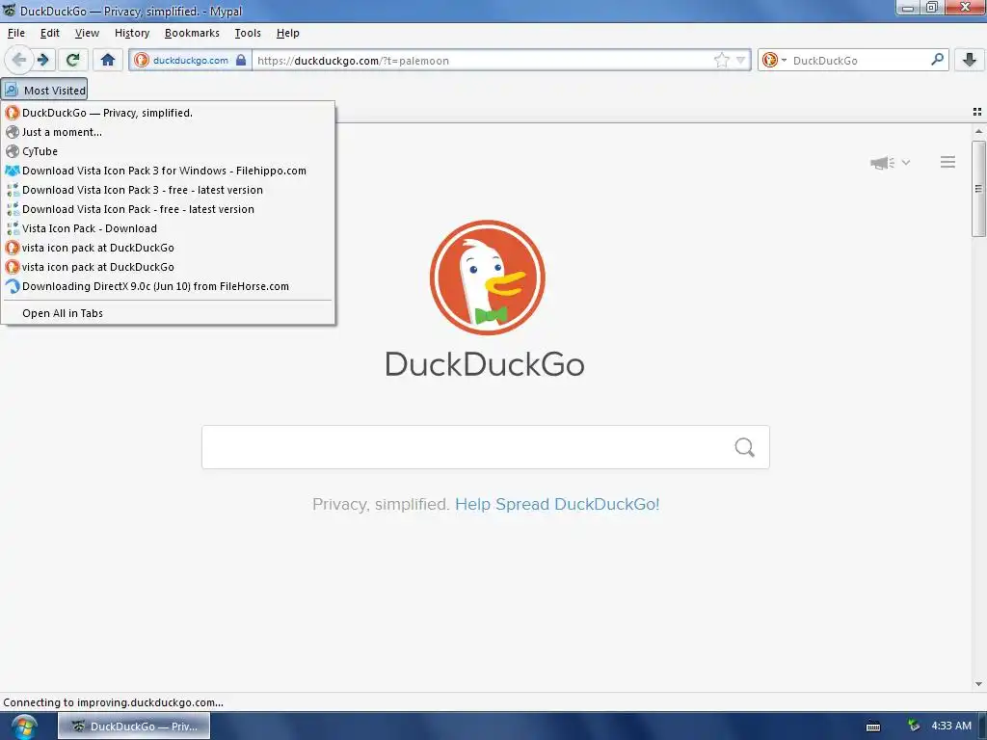Bookmark this page with the star icon
The height and width of the screenshot is (740, 987).
(721, 61)
